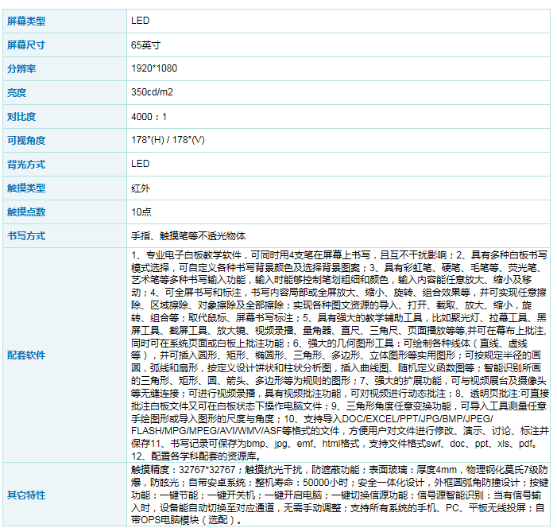Image resolution: width=557 pixels, height=528 pixels.
Task: Select the 手指、触摸笔等不透光物体 value
Action: (x=188, y=236)
